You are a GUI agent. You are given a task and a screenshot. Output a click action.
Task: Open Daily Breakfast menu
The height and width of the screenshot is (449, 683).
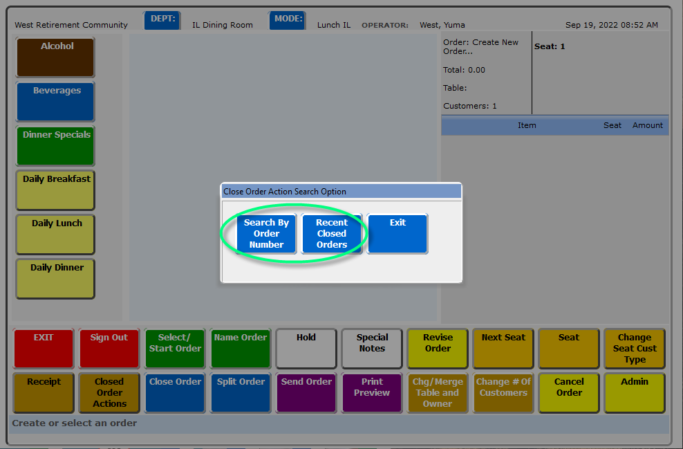pos(56,190)
